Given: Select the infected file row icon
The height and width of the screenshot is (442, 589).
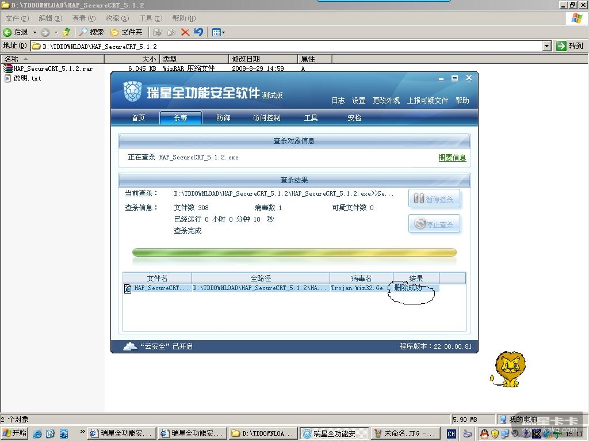Looking at the screenshot, I should pos(128,288).
